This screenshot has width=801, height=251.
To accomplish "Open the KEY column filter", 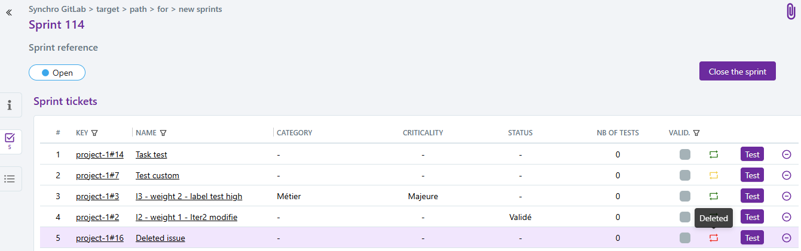I will [94, 133].
